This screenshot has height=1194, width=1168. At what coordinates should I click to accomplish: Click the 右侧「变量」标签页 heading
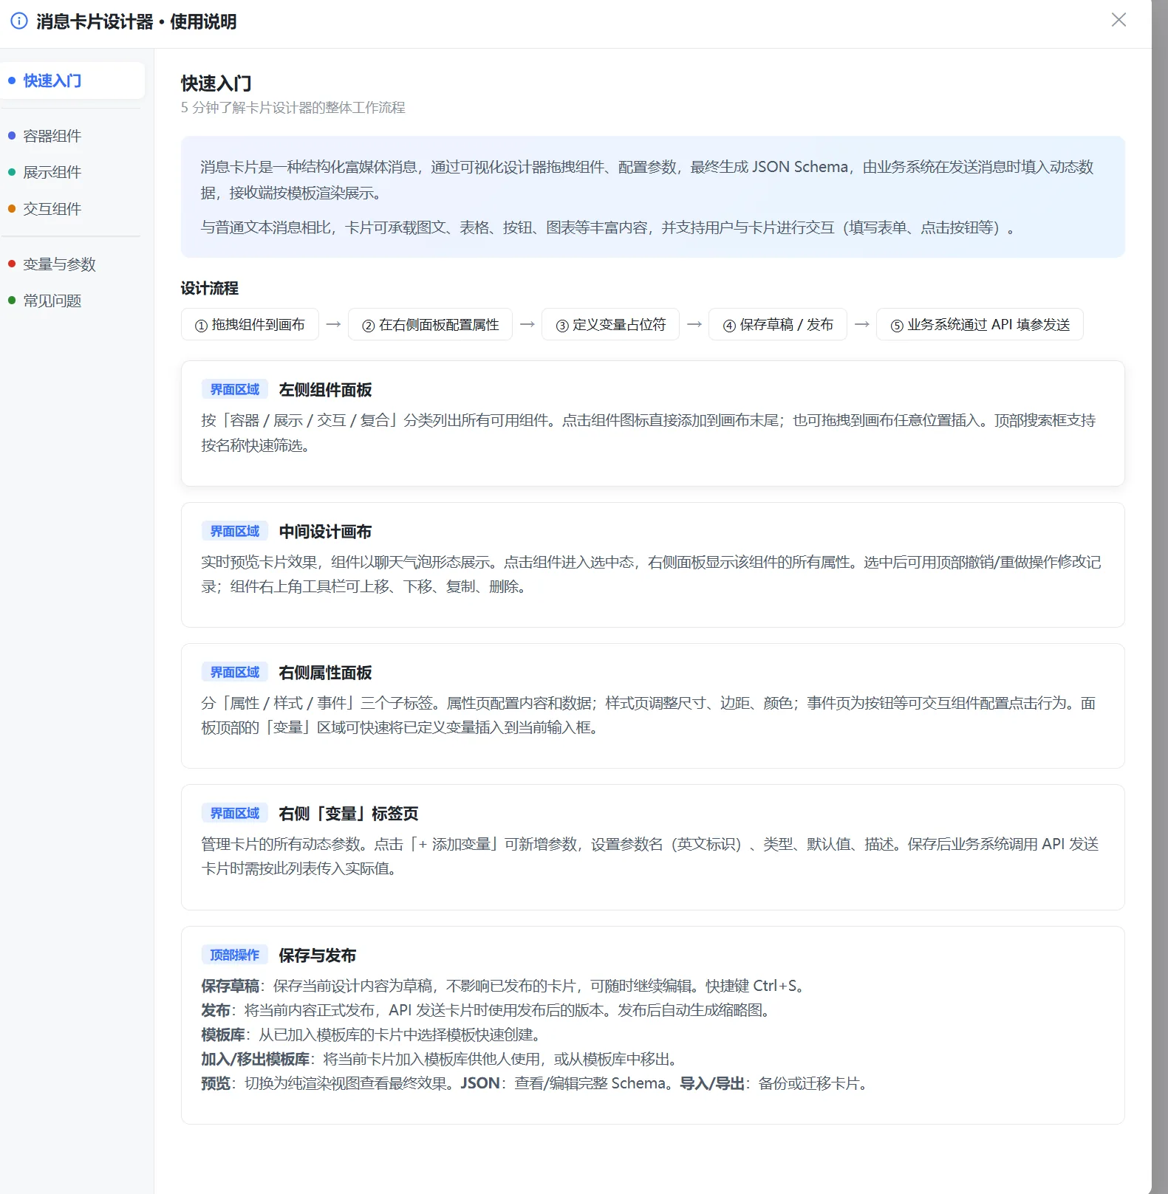(x=349, y=814)
